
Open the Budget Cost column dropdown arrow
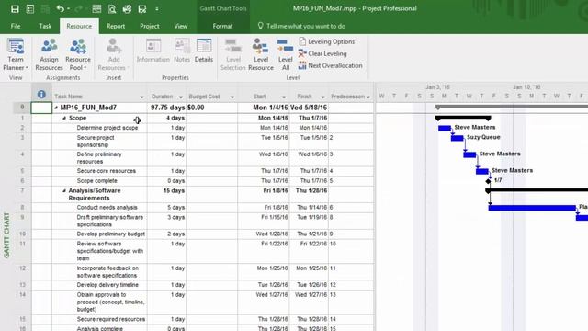(x=232, y=97)
